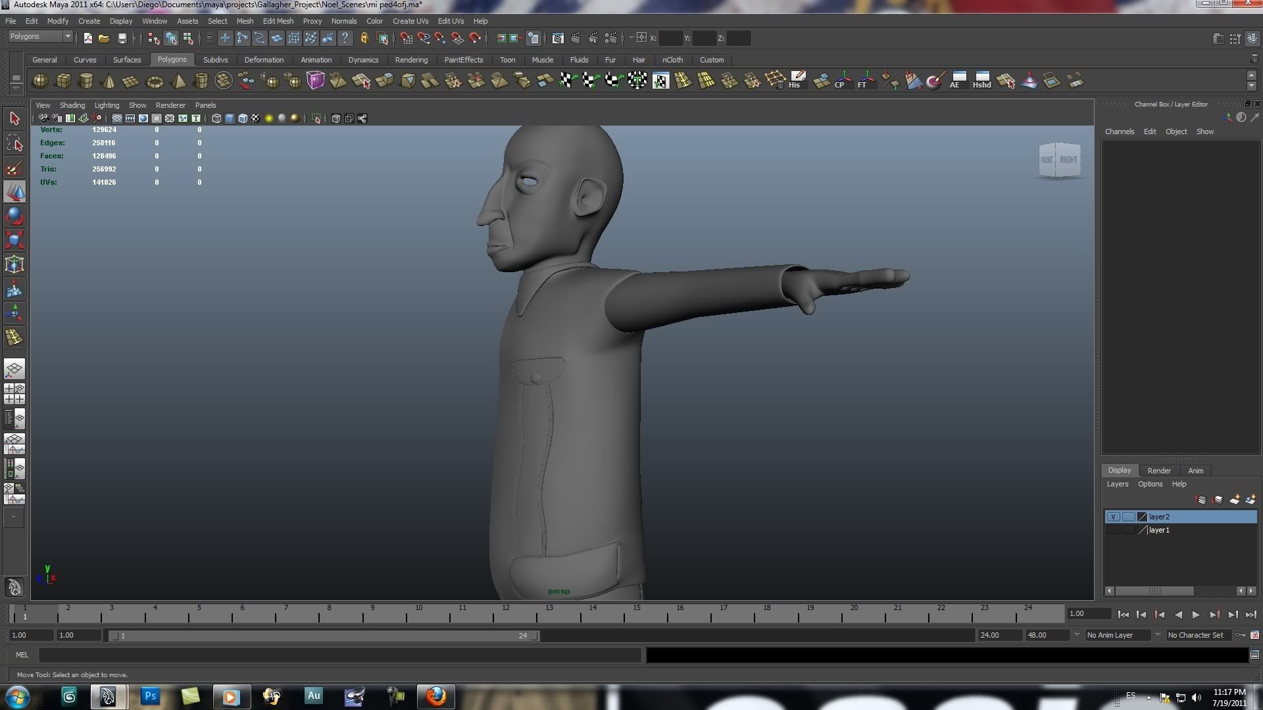Open the character set dropdown arrow
Screen dimensions: 1263x710
click(1158, 635)
